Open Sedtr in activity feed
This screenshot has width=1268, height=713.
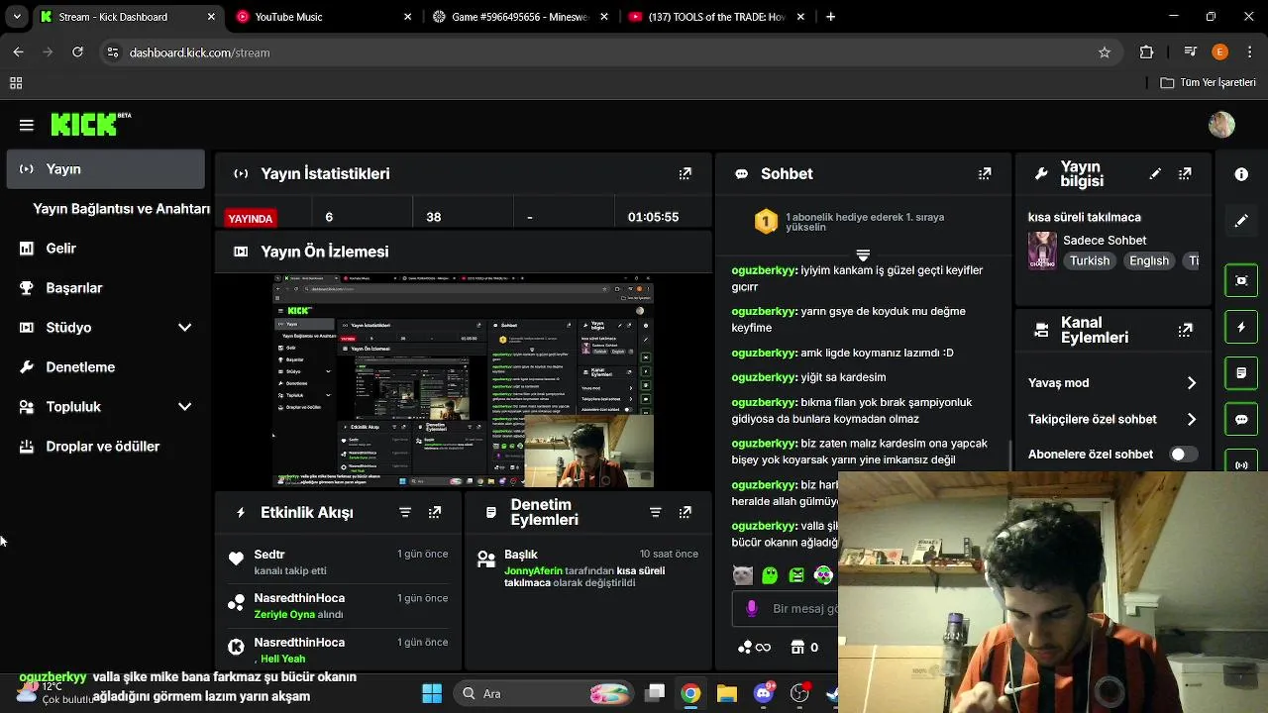click(269, 555)
